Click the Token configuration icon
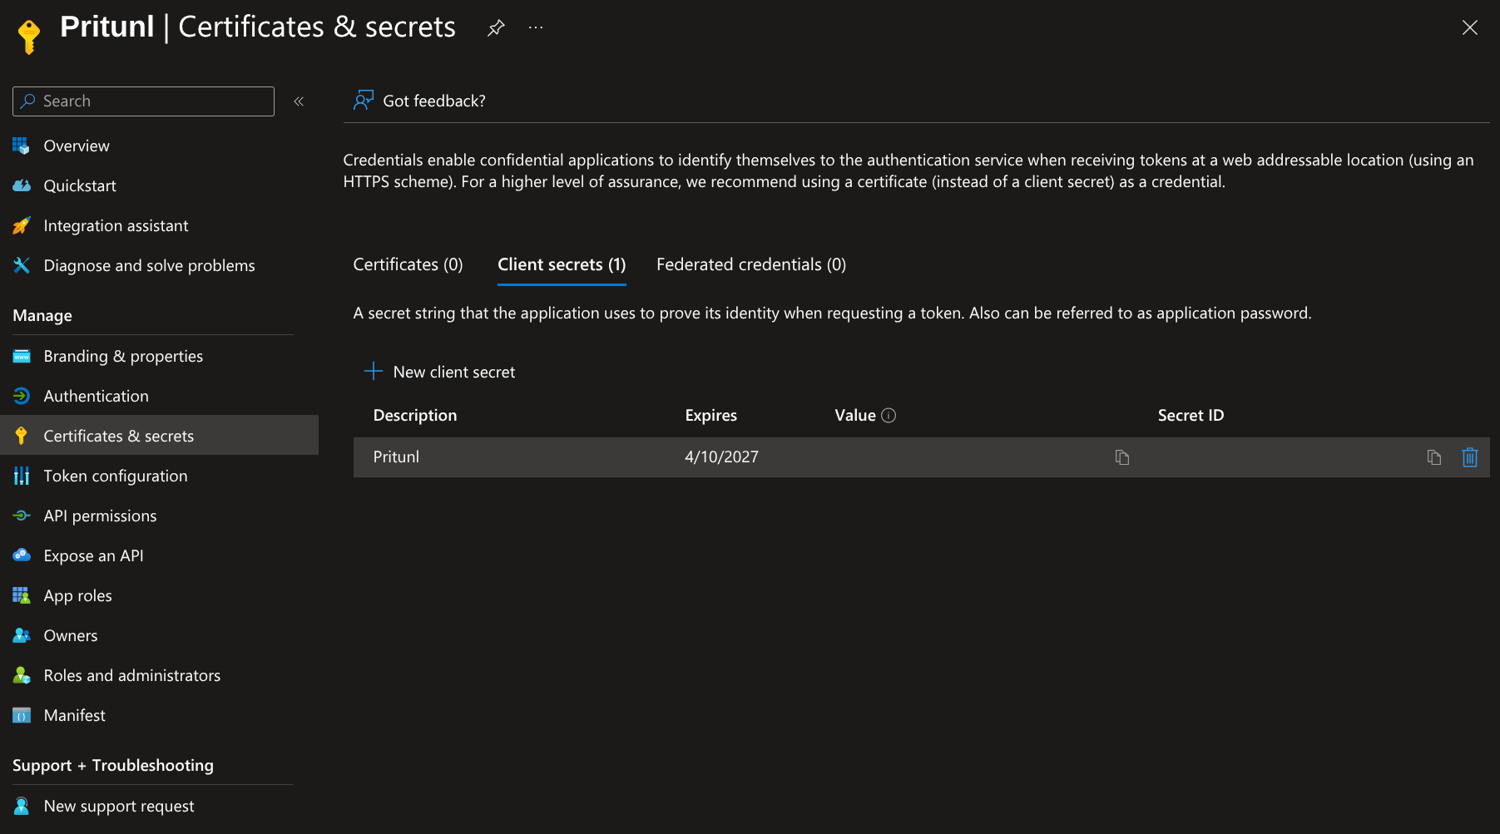 (22, 476)
